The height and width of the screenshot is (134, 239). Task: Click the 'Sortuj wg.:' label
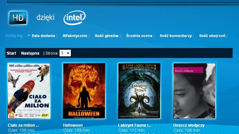pyautogui.click(x=15, y=36)
